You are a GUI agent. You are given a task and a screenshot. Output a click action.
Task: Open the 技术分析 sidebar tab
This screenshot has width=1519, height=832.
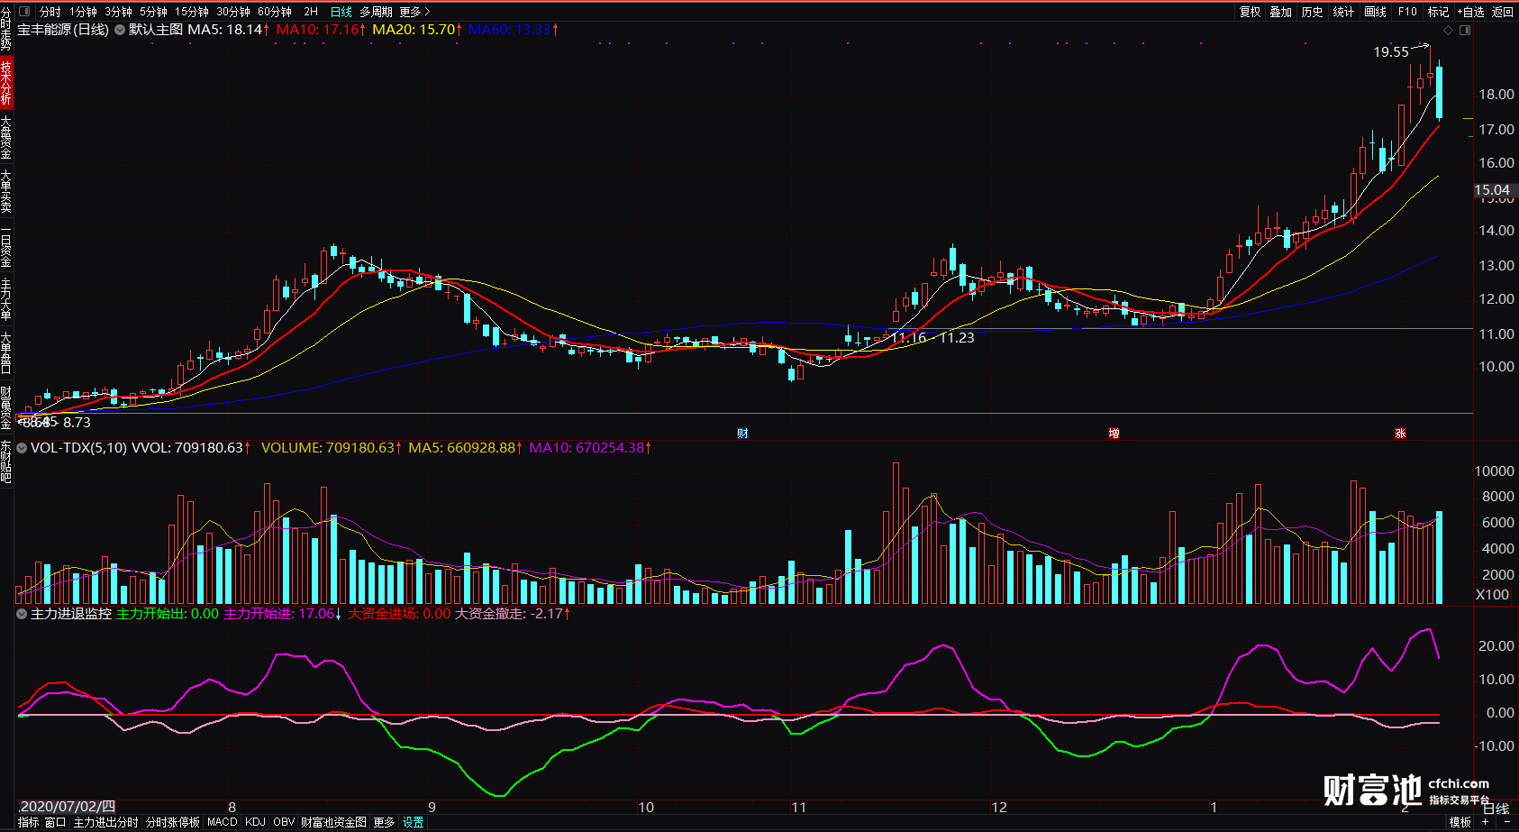tap(6, 82)
